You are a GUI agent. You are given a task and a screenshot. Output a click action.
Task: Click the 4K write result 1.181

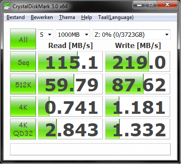point(138,106)
